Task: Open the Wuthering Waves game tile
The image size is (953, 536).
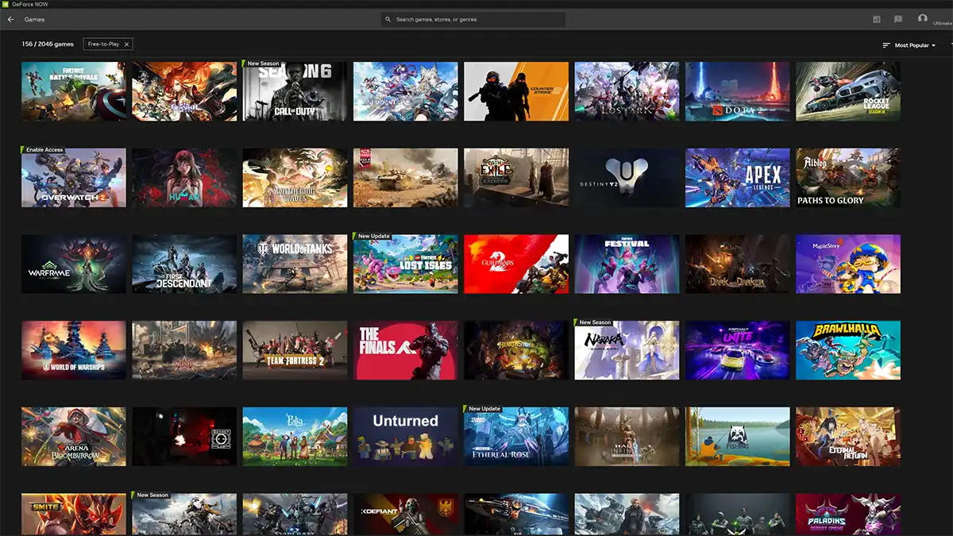Action: (295, 178)
